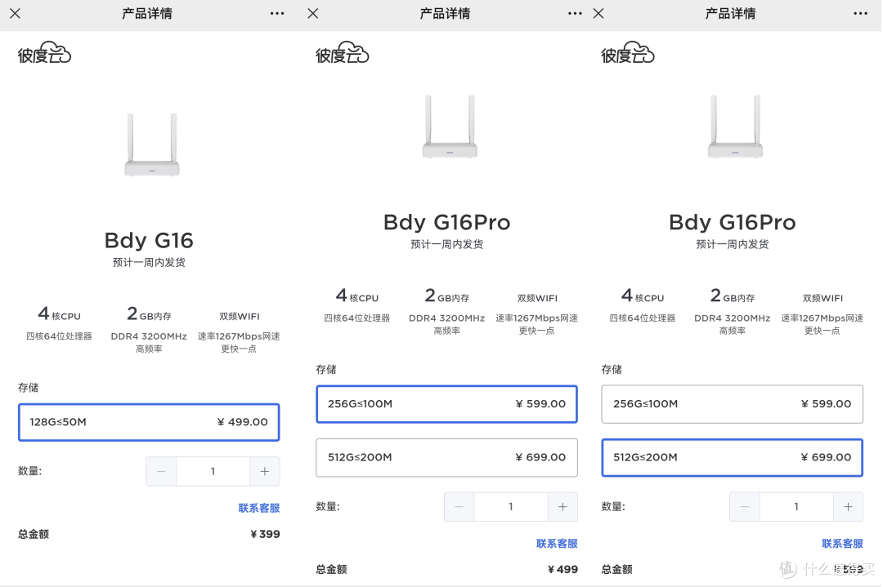Open the more options menu on right G16Pro page
883x587 pixels.
(860, 14)
